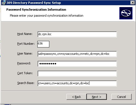The image size is (136, 105).
Task: Click the disc logo in the header
Action: coord(126,13)
